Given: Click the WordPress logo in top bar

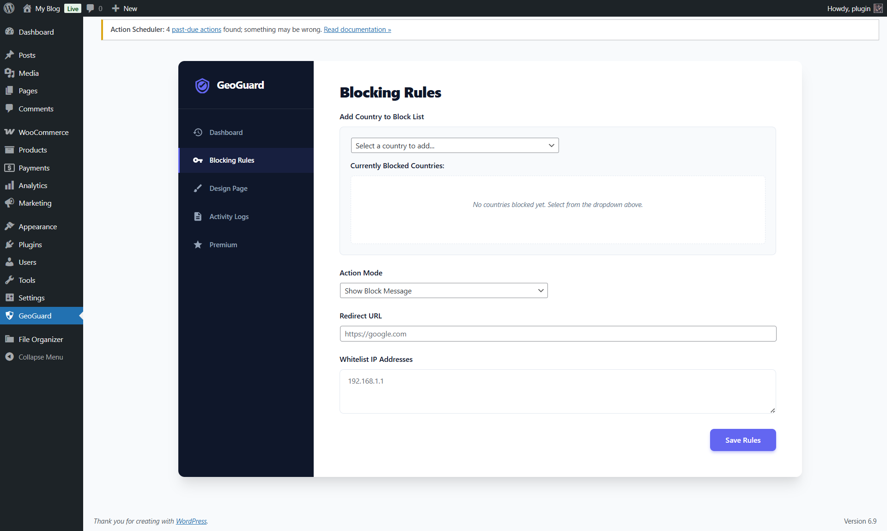Looking at the screenshot, I should 9,8.
